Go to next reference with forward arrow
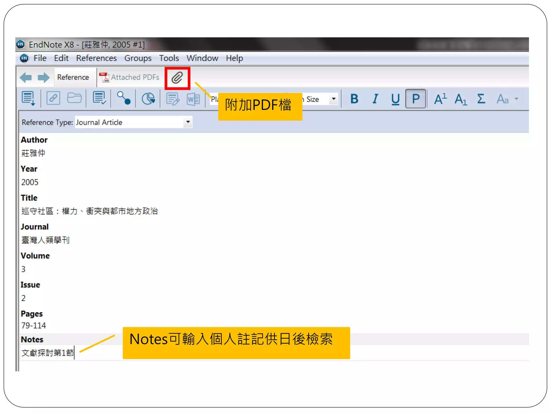The image size is (551, 413). pyautogui.click(x=43, y=78)
